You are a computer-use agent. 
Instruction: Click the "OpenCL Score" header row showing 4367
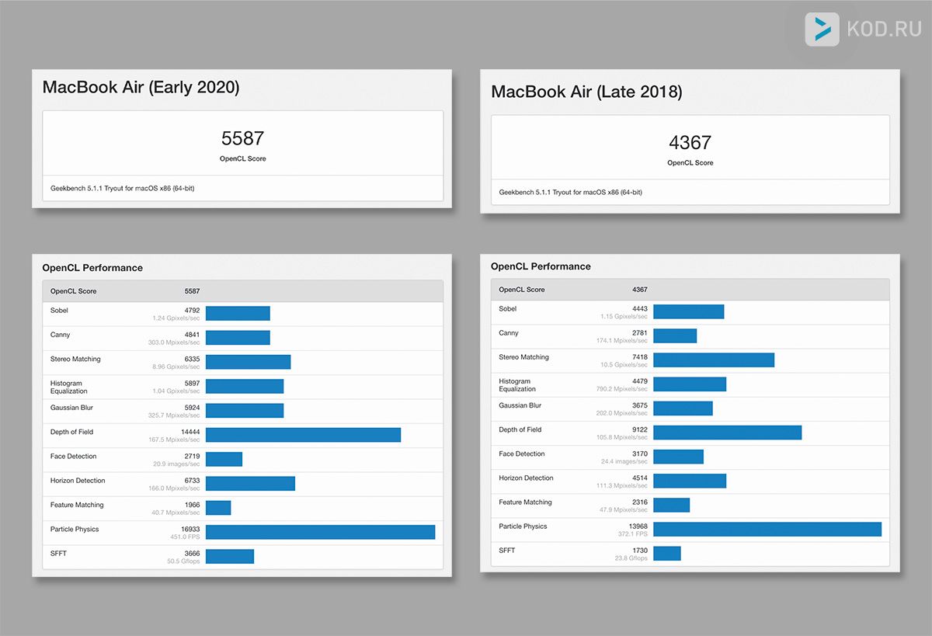[690, 290]
